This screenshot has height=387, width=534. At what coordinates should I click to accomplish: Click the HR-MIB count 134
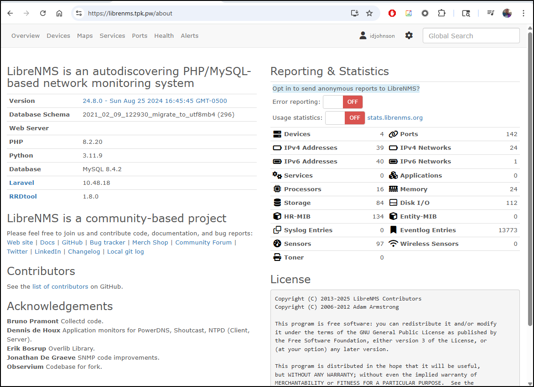[x=378, y=217]
